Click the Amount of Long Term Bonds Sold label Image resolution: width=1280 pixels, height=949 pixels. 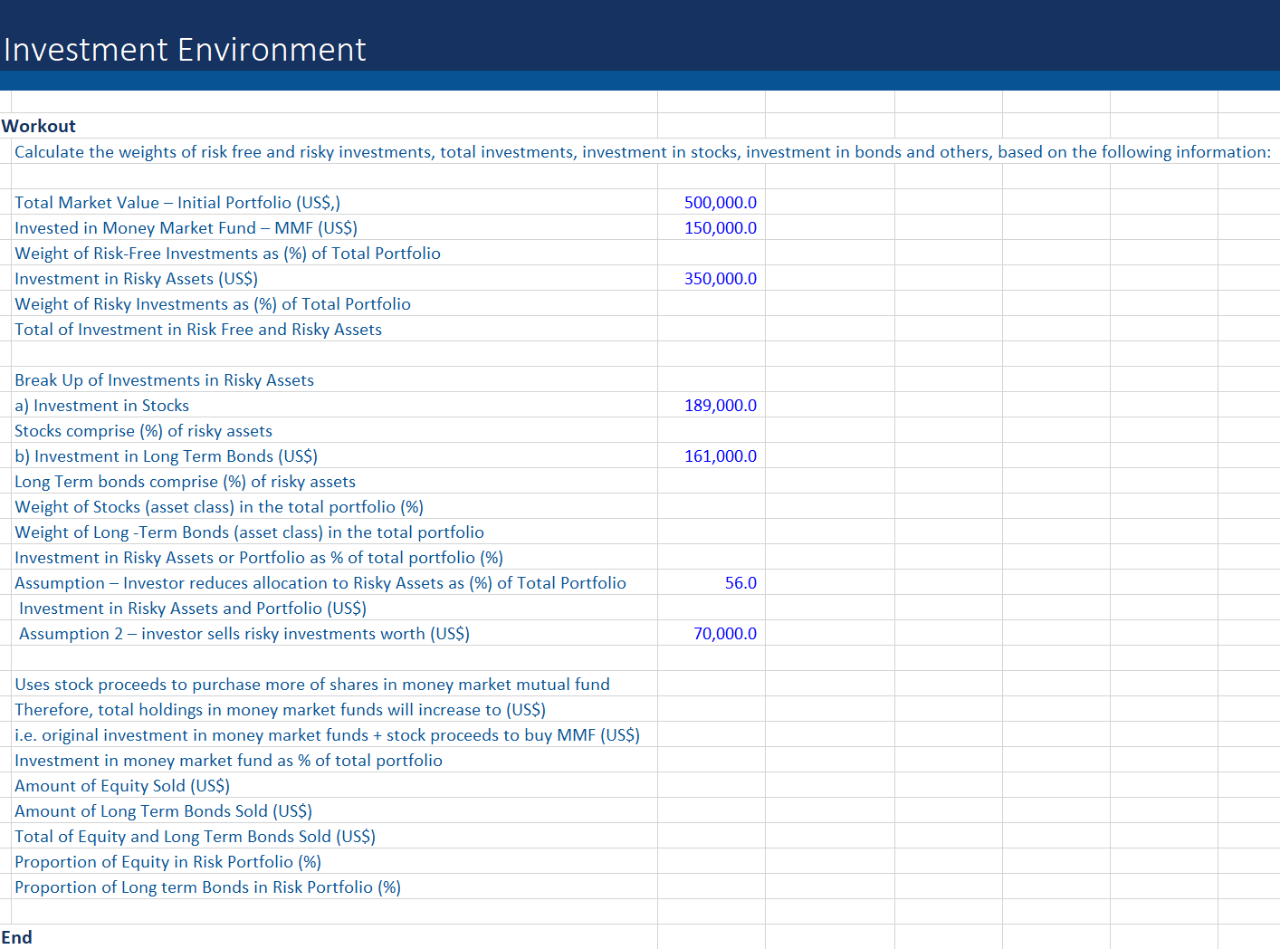pyautogui.click(x=163, y=811)
